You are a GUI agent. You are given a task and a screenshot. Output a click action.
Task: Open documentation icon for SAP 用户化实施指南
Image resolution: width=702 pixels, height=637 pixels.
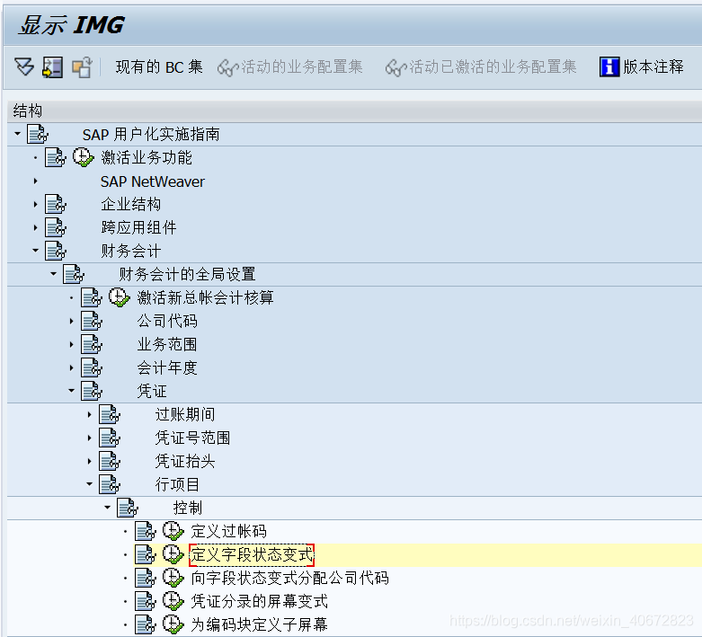(x=38, y=134)
